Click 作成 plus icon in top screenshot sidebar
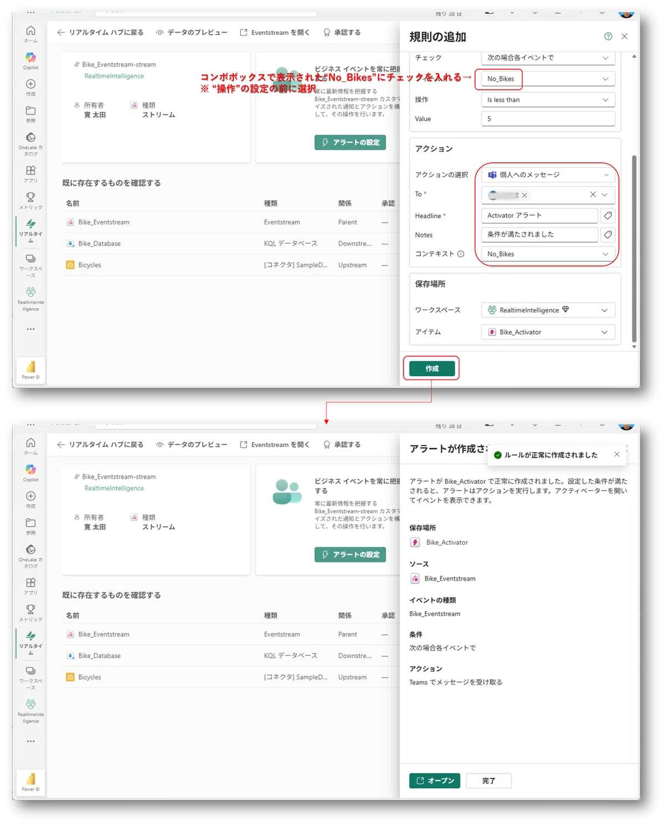 click(x=30, y=87)
